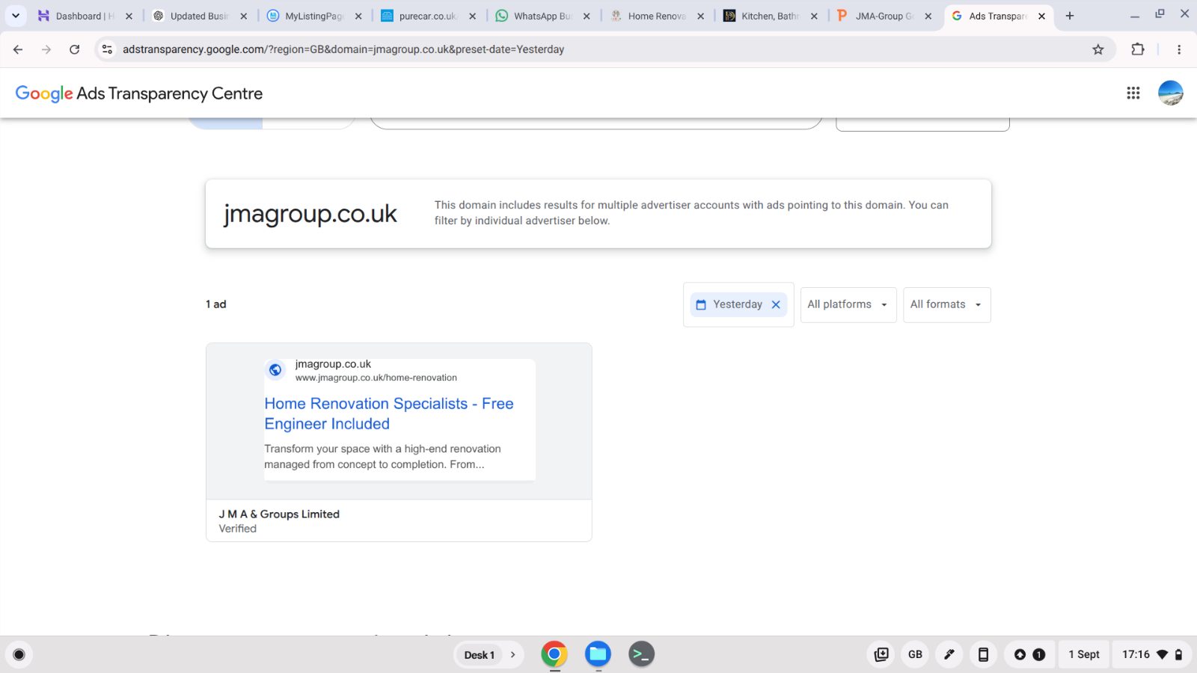Go back to the previous page

[x=18, y=49]
